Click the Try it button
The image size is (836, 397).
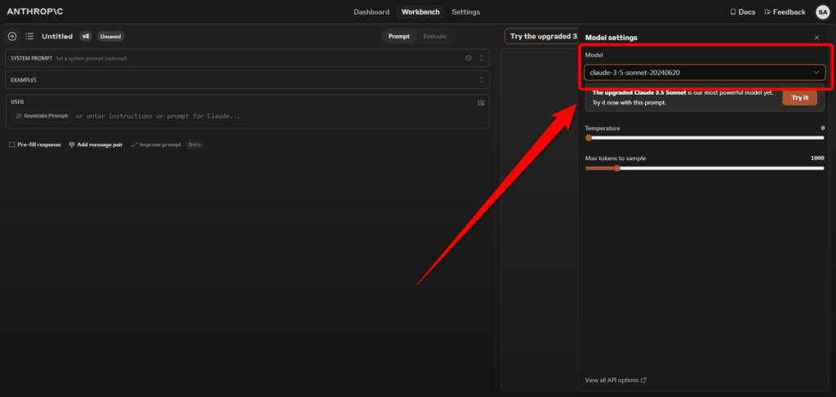(799, 98)
